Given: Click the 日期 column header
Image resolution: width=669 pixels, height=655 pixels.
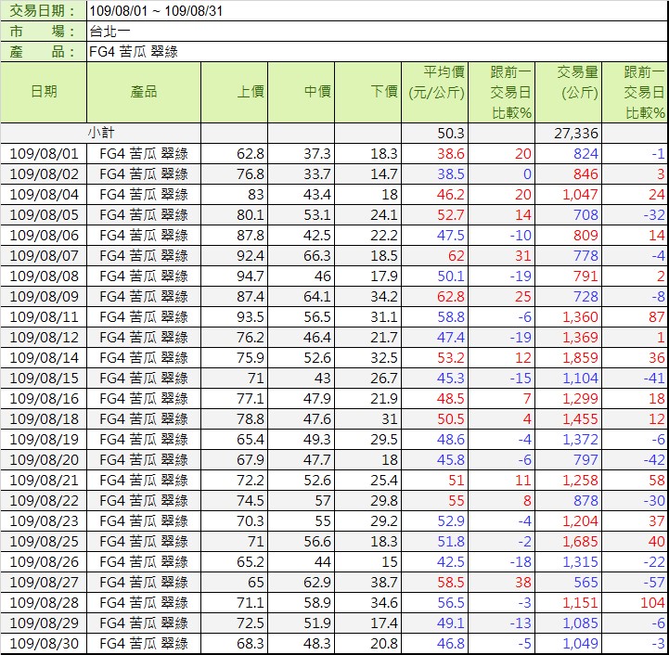Looking at the screenshot, I should click(x=44, y=92).
